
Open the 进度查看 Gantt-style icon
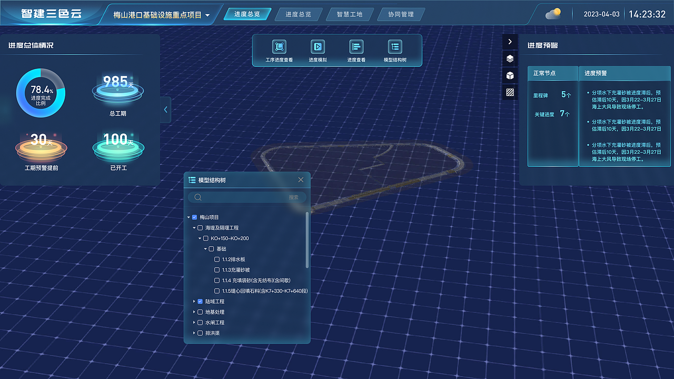(x=356, y=46)
